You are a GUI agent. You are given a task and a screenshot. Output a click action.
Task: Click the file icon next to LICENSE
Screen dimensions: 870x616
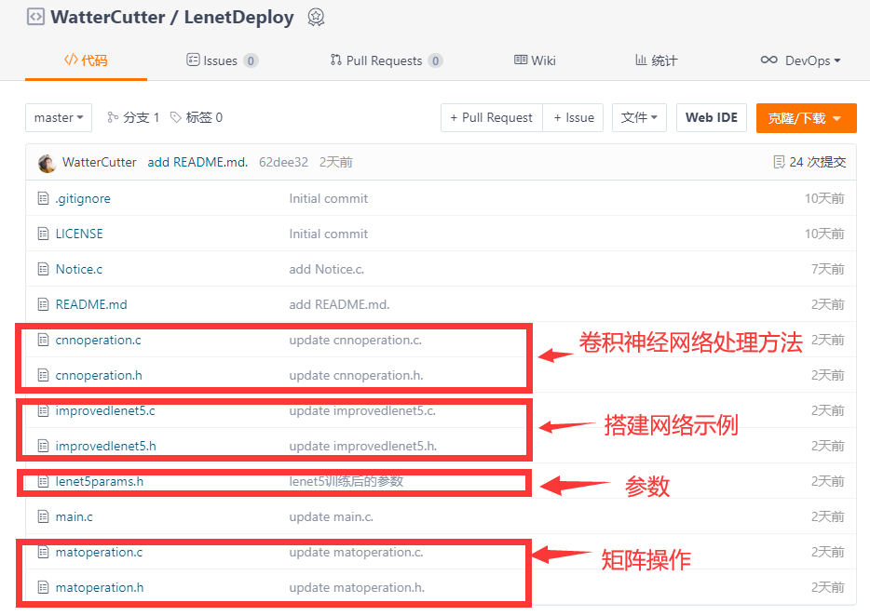(x=43, y=234)
